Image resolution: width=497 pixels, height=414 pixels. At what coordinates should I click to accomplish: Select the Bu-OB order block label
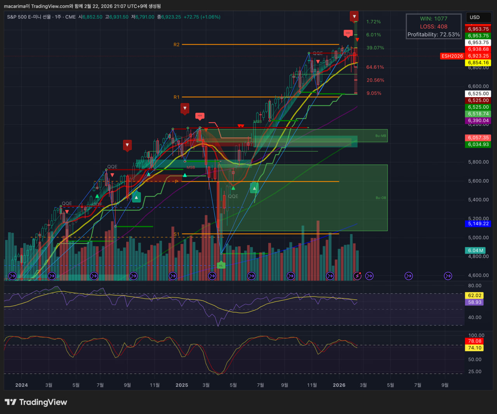point(381,198)
